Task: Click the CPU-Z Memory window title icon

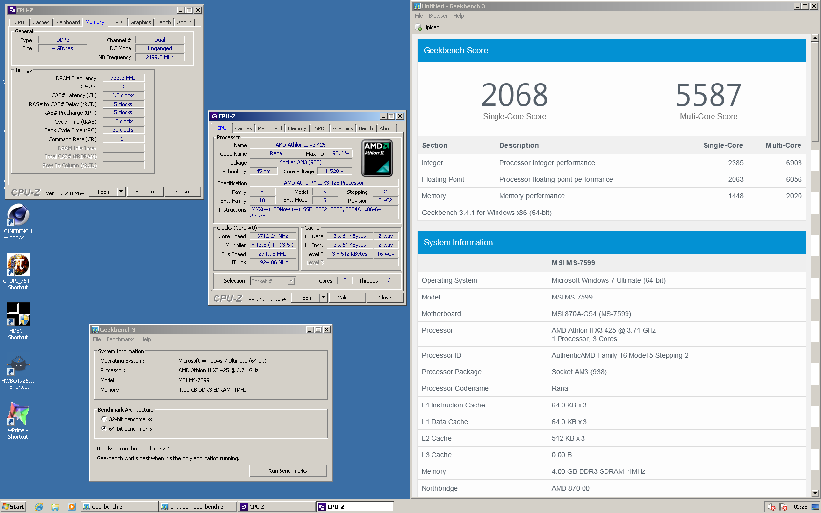Action: pyautogui.click(x=11, y=10)
